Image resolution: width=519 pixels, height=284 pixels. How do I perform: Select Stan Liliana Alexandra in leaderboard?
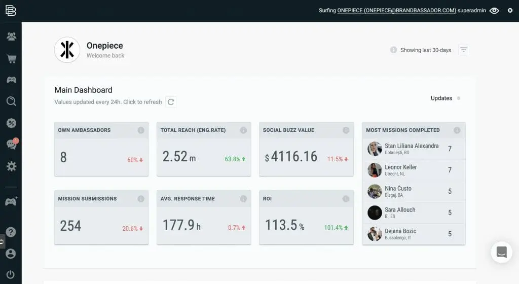tap(411, 149)
